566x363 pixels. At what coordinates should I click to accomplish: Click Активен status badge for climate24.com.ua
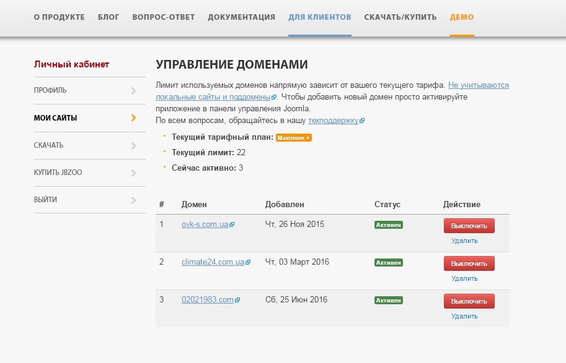[x=389, y=263]
